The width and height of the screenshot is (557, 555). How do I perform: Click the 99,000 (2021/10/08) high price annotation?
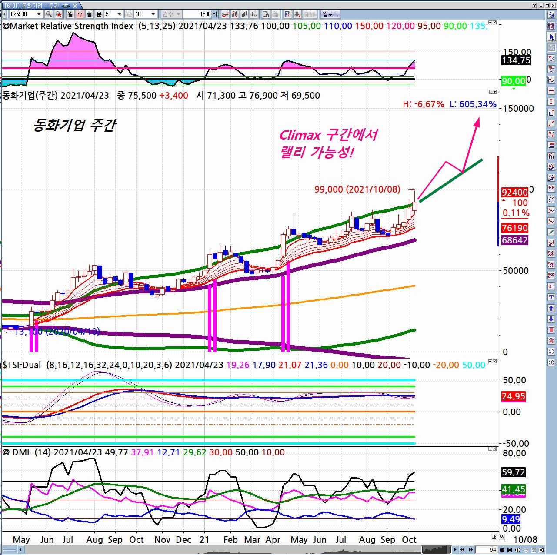357,189
